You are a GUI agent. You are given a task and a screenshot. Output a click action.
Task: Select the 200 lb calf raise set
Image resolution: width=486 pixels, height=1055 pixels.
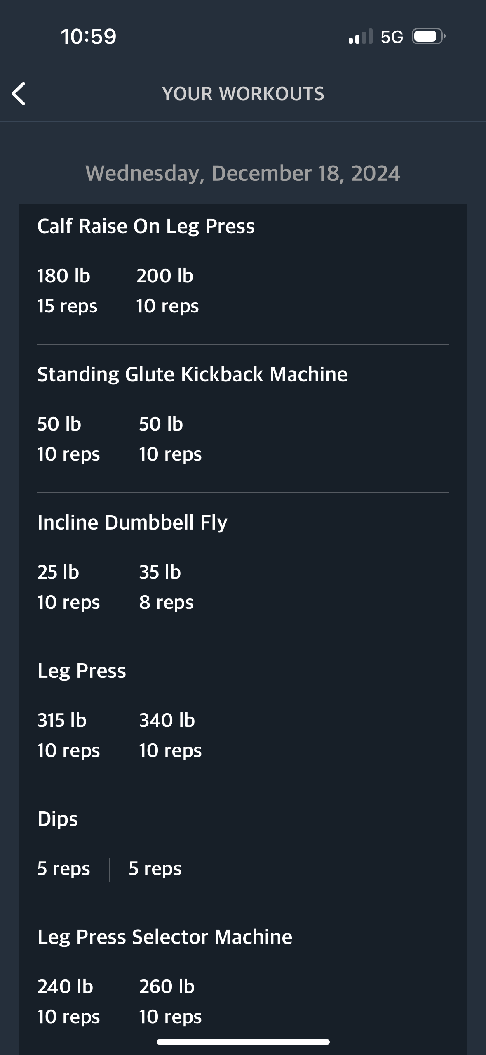pos(167,291)
